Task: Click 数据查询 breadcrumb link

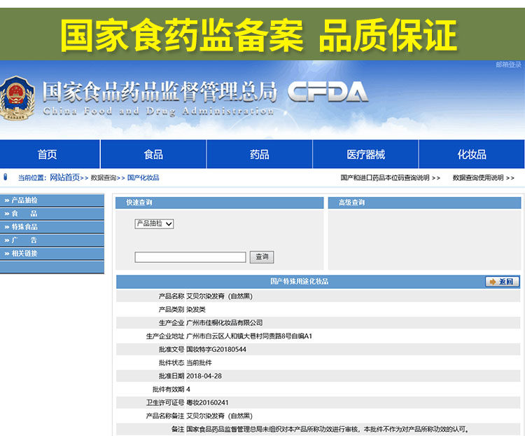Action: (104, 178)
